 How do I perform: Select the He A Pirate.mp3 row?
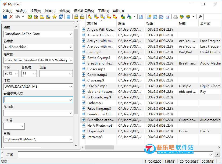151,126
